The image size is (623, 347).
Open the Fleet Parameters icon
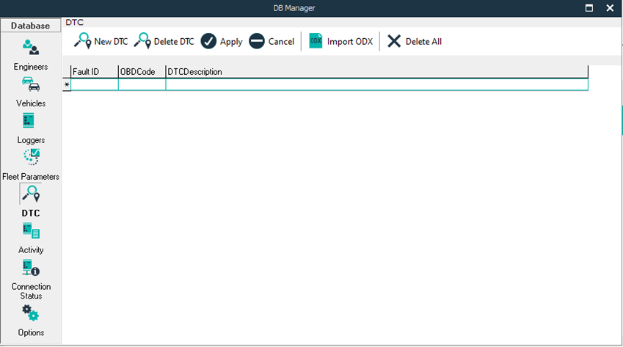31,157
